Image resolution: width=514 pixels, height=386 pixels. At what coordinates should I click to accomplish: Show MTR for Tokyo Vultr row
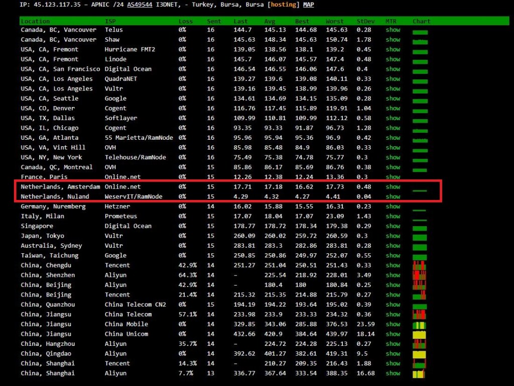click(393, 236)
